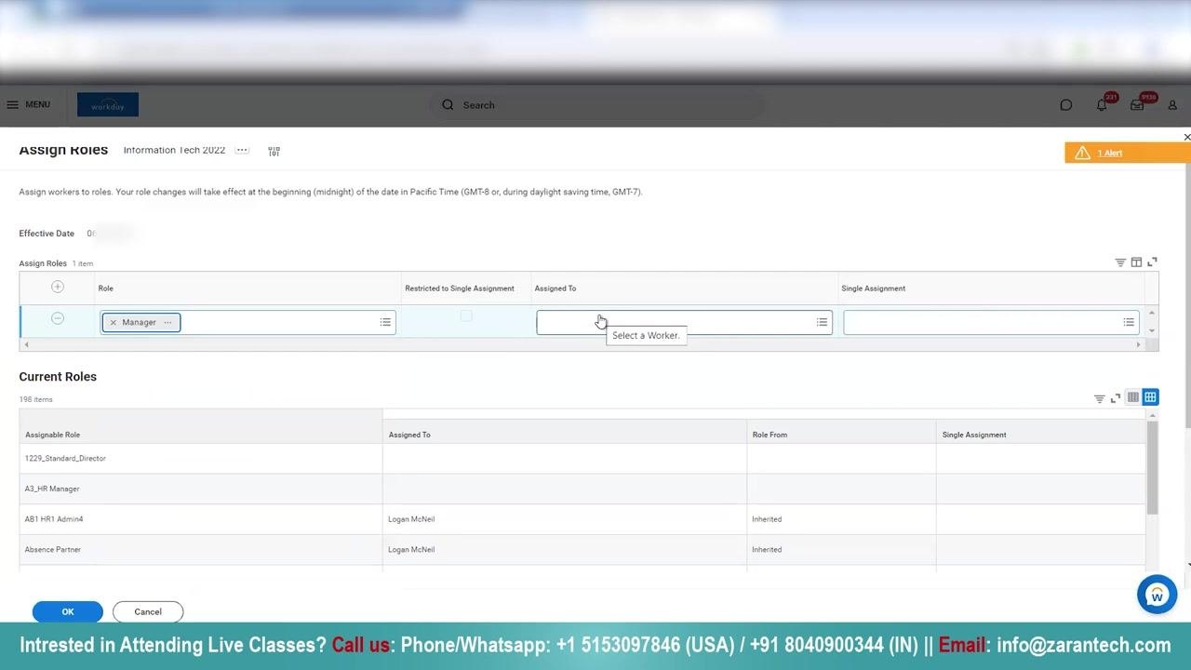The height and width of the screenshot is (670, 1191).
Task: Confirm with the OK button
Action: [x=68, y=611]
